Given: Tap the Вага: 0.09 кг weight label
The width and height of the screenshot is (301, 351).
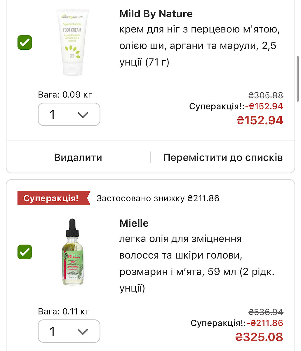Looking at the screenshot, I should (x=65, y=94).
